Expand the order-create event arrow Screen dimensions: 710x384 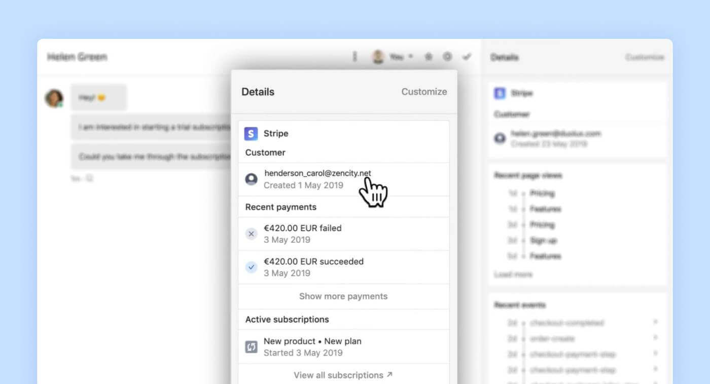tap(655, 338)
